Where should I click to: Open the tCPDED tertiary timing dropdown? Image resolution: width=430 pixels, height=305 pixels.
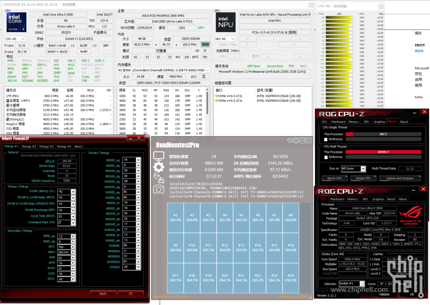pyautogui.click(x=138, y=267)
